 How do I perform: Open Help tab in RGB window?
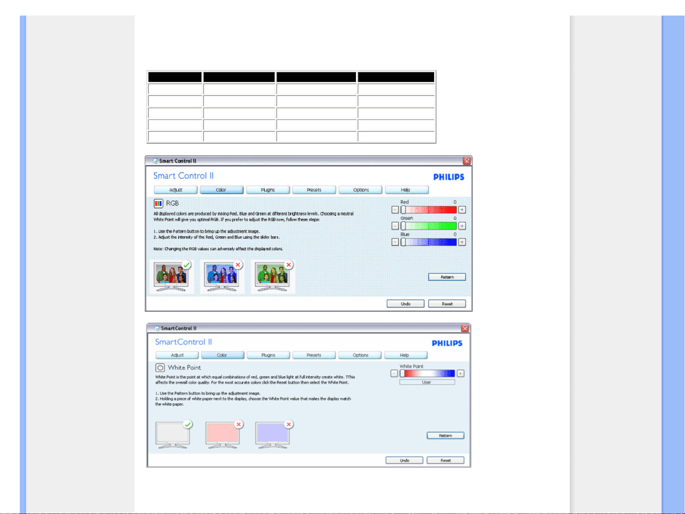[407, 190]
